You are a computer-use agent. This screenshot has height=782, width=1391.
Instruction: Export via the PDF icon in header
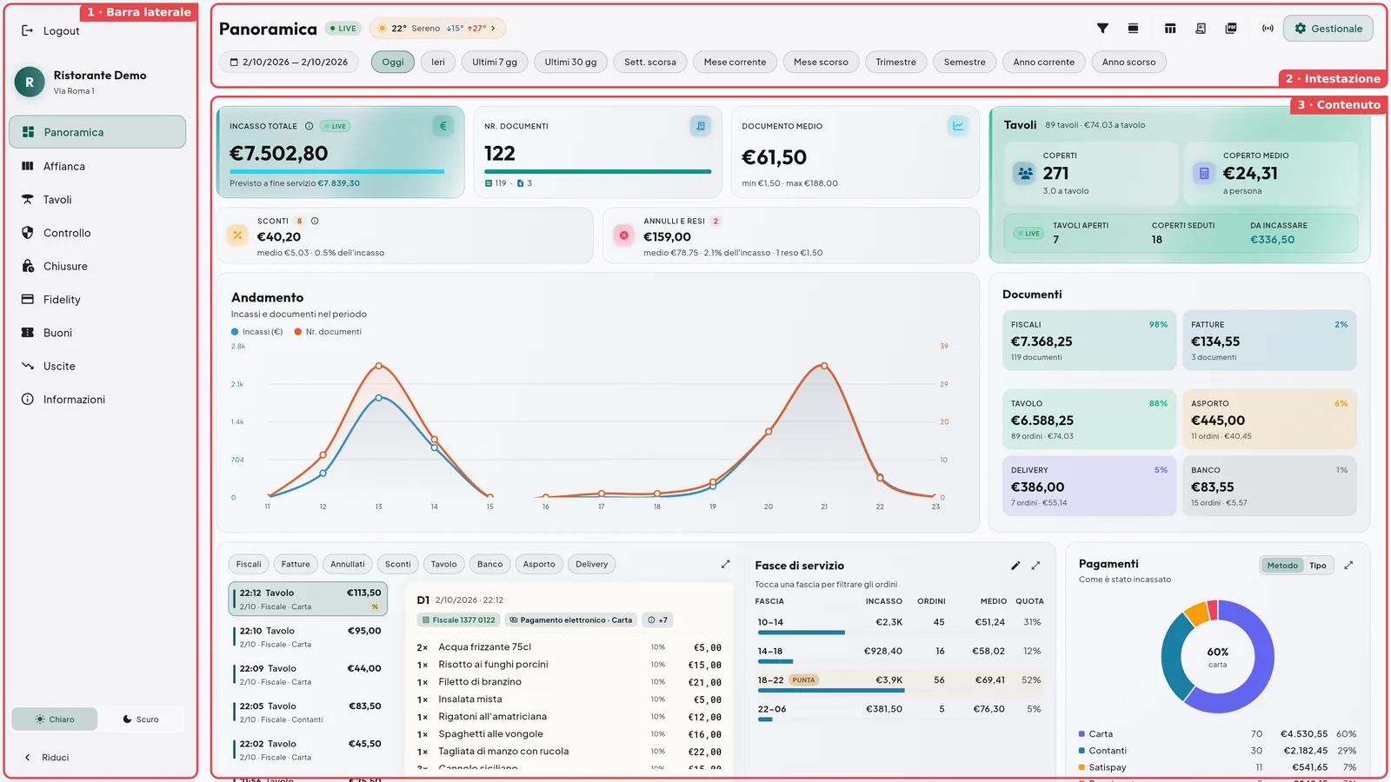(x=1231, y=29)
